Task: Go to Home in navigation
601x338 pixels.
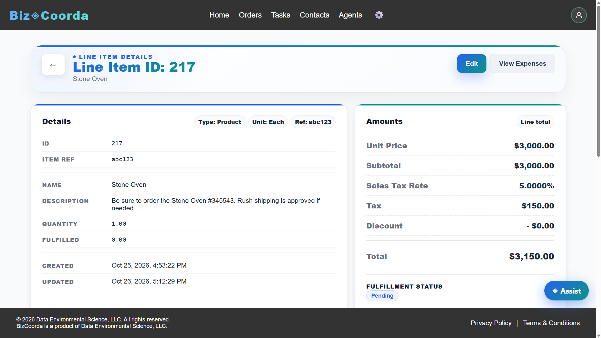Action: click(x=219, y=15)
